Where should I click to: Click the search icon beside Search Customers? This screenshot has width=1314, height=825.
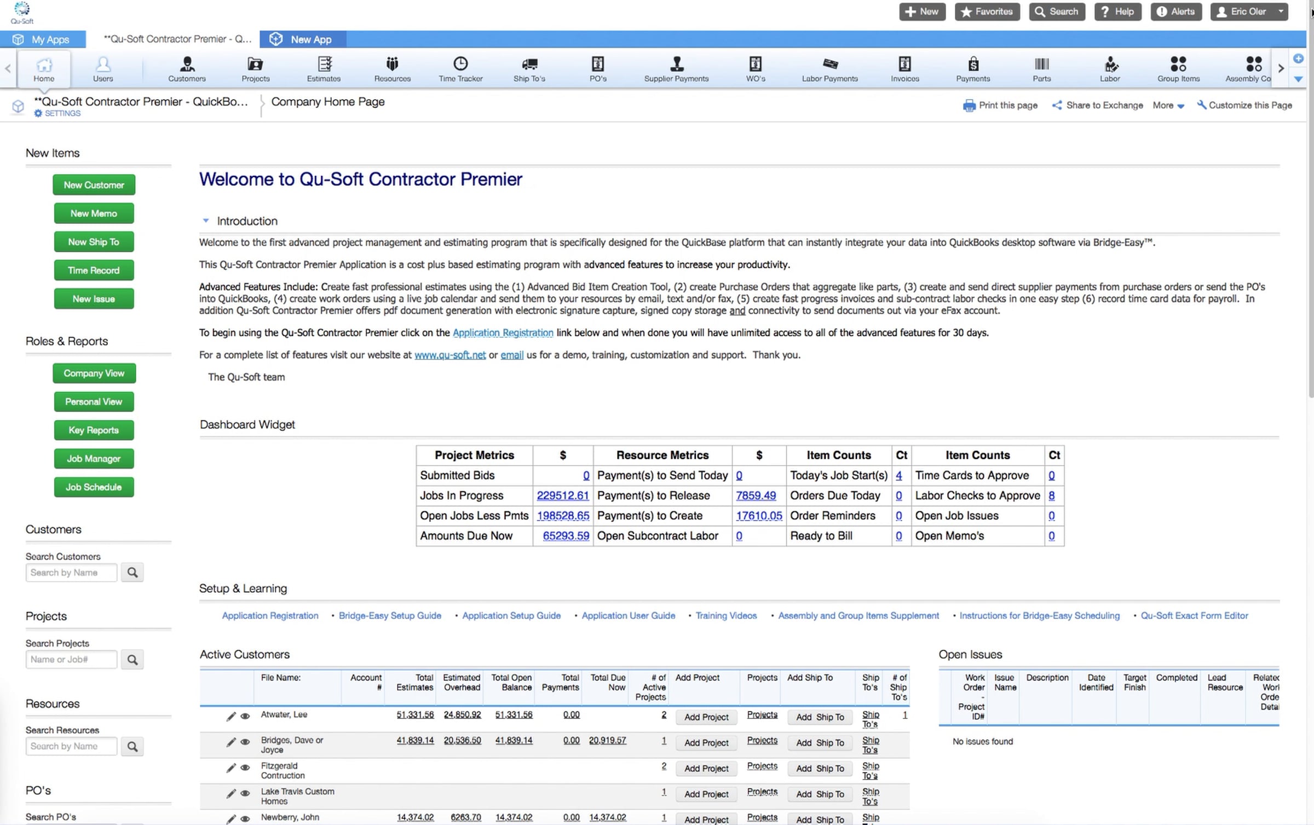[132, 573]
